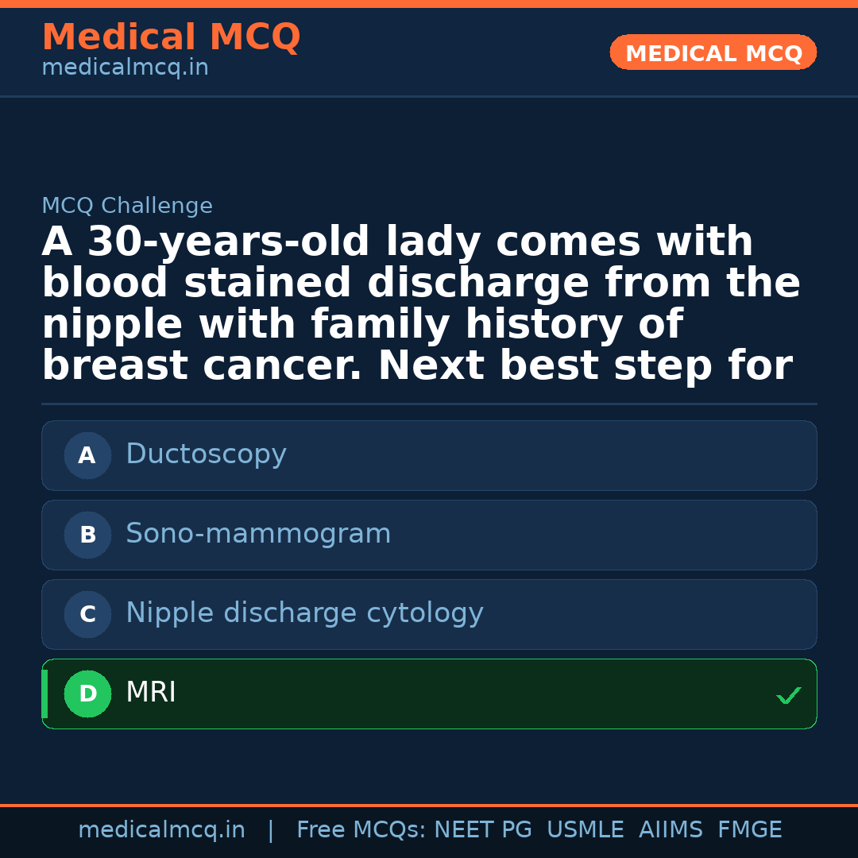The height and width of the screenshot is (858, 858).
Task: Switch to the USMLE category
Action: coord(586,829)
